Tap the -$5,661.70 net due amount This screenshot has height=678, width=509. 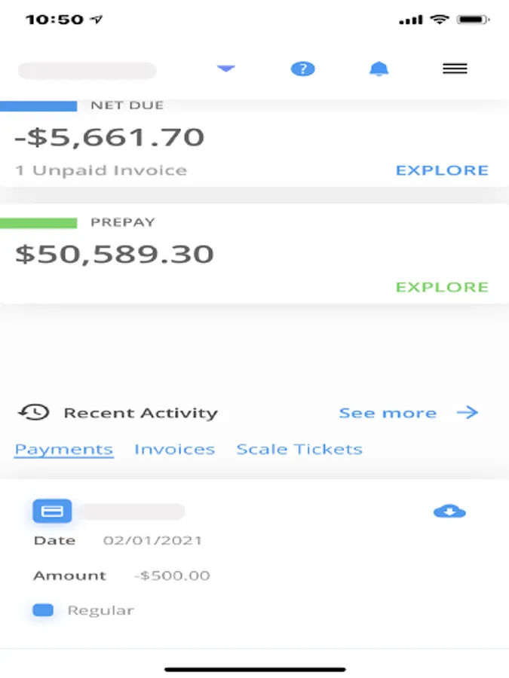(x=109, y=138)
